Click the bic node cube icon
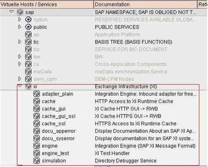The image size is (208, 167). [x=28, y=49]
